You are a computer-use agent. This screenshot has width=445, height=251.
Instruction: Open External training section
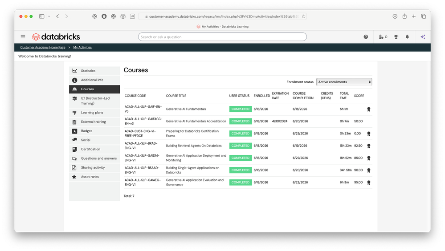point(94,121)
